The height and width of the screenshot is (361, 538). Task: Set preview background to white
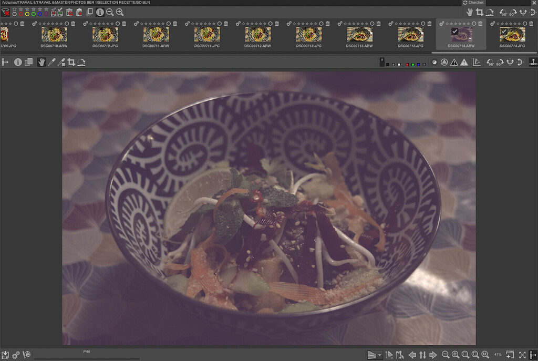pyautogui.click(x=399, y=65)
